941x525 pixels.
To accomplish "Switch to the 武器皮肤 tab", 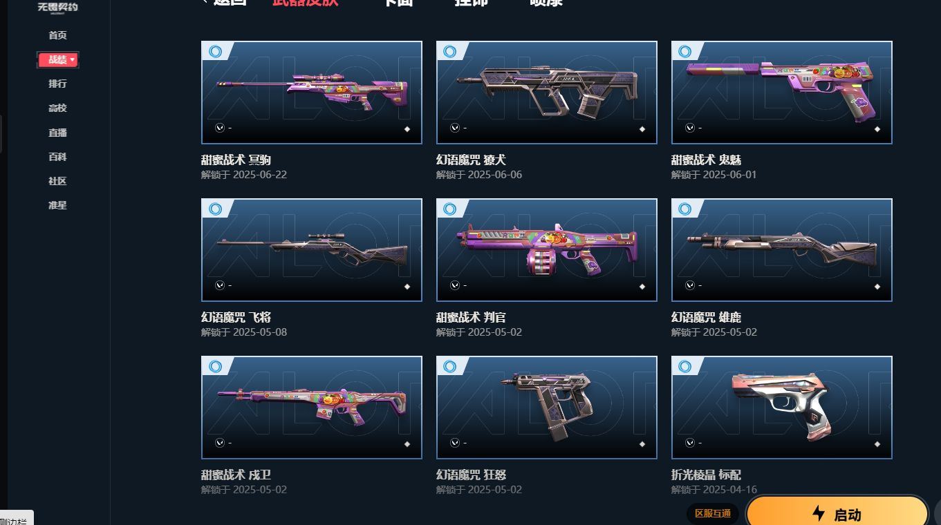I will [x=306, y=2].
